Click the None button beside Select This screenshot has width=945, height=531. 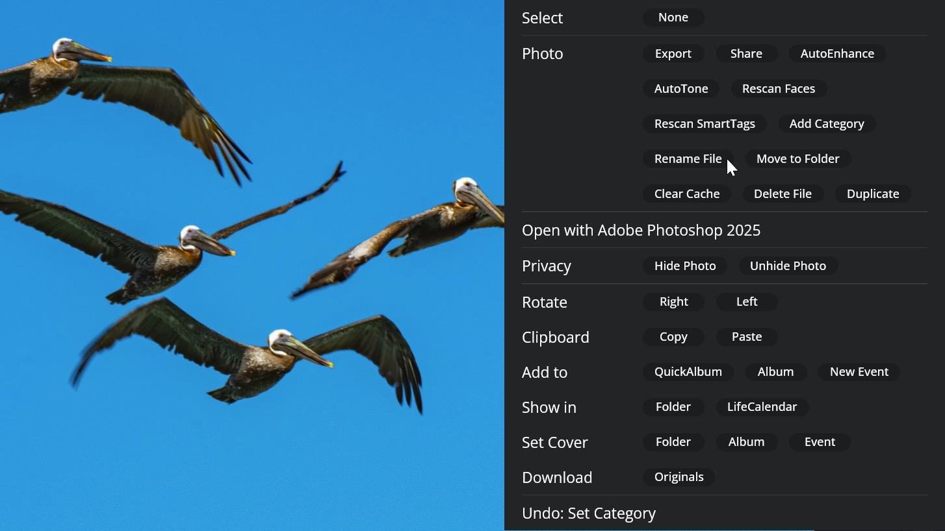point(673,18)
